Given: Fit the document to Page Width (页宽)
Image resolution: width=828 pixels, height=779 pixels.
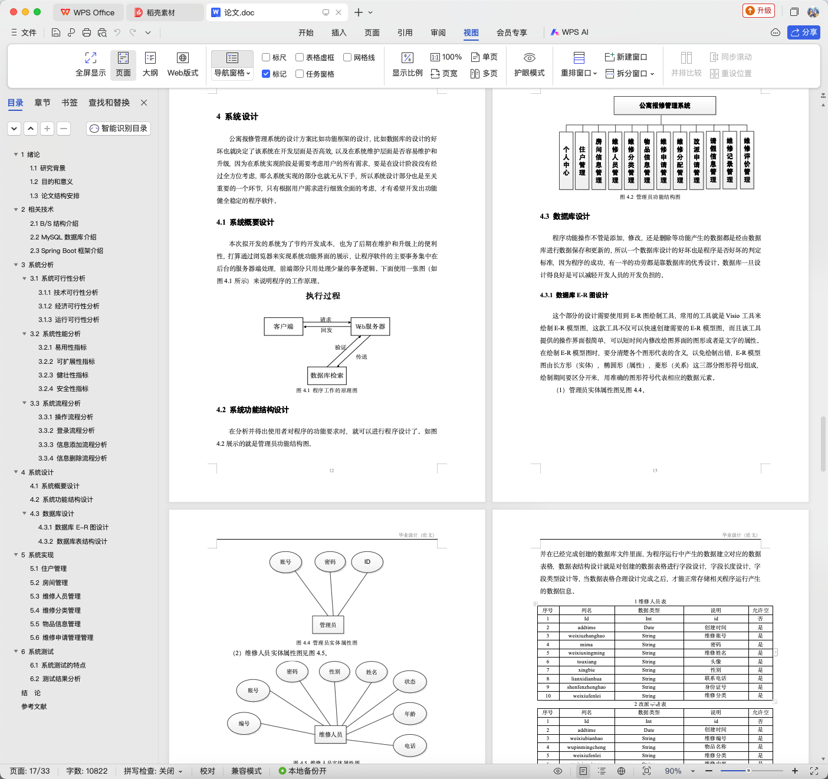Looking at the screenshot, I should pos(444,74).
